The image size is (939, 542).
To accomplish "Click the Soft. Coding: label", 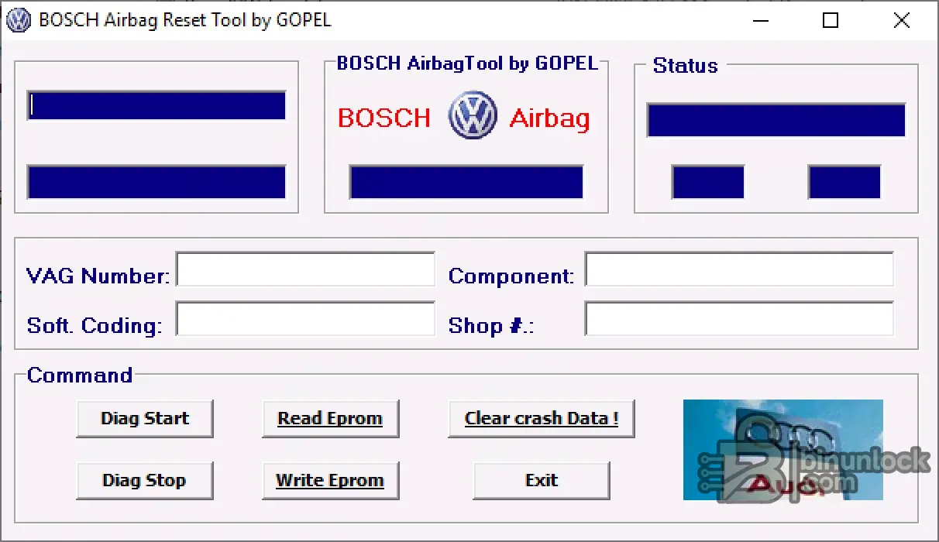I will 95,325.
